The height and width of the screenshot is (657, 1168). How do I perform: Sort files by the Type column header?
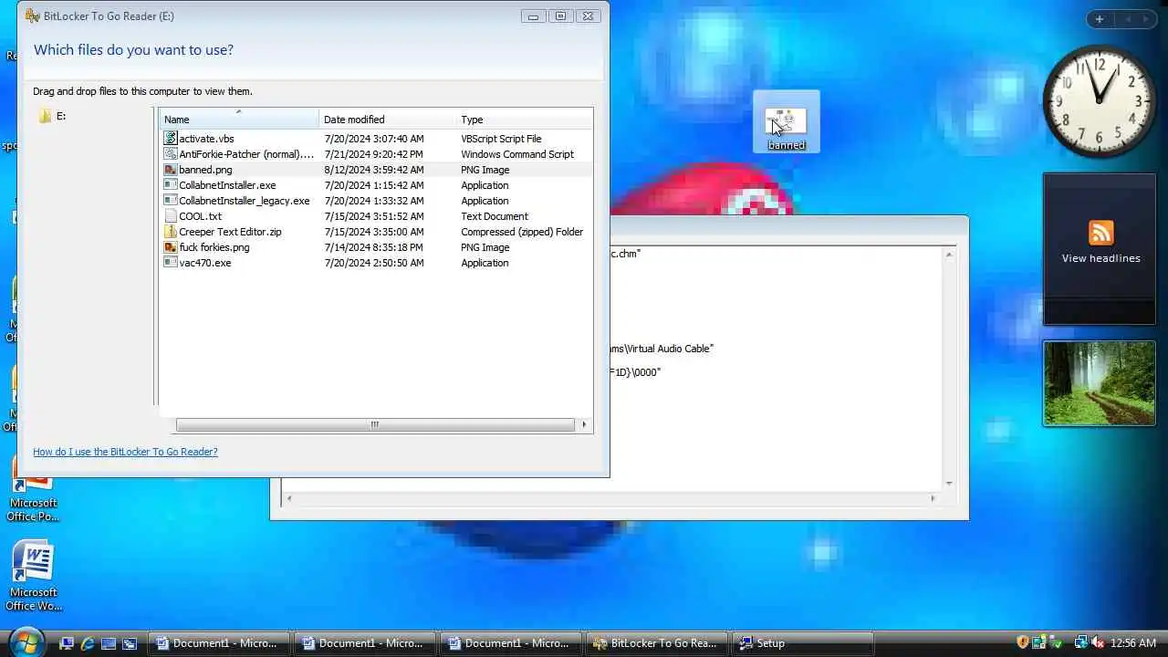pyautogui.click(x=525, y=120)
